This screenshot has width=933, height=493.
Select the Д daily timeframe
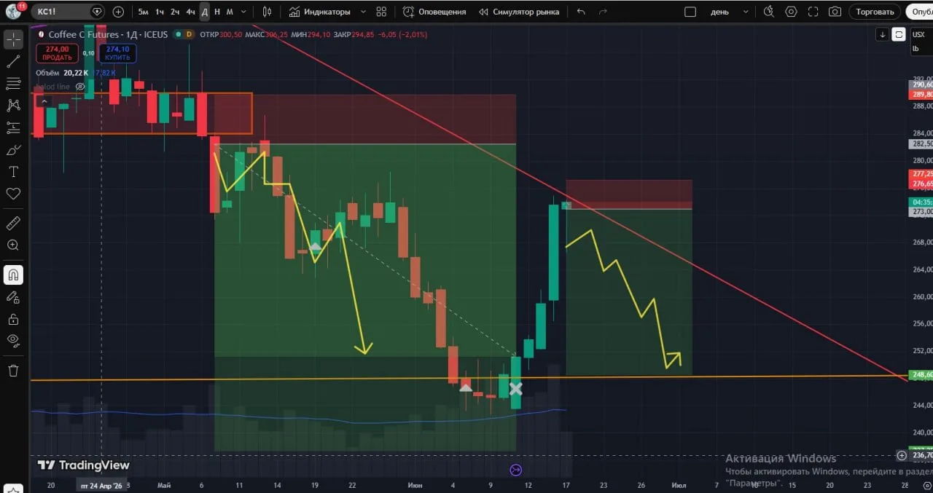tap(205, 12)
